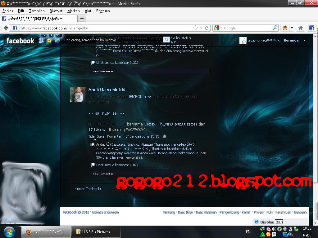
Task: Click the vertical scrollbar thumb of the page
Action: tap(315, 210)
